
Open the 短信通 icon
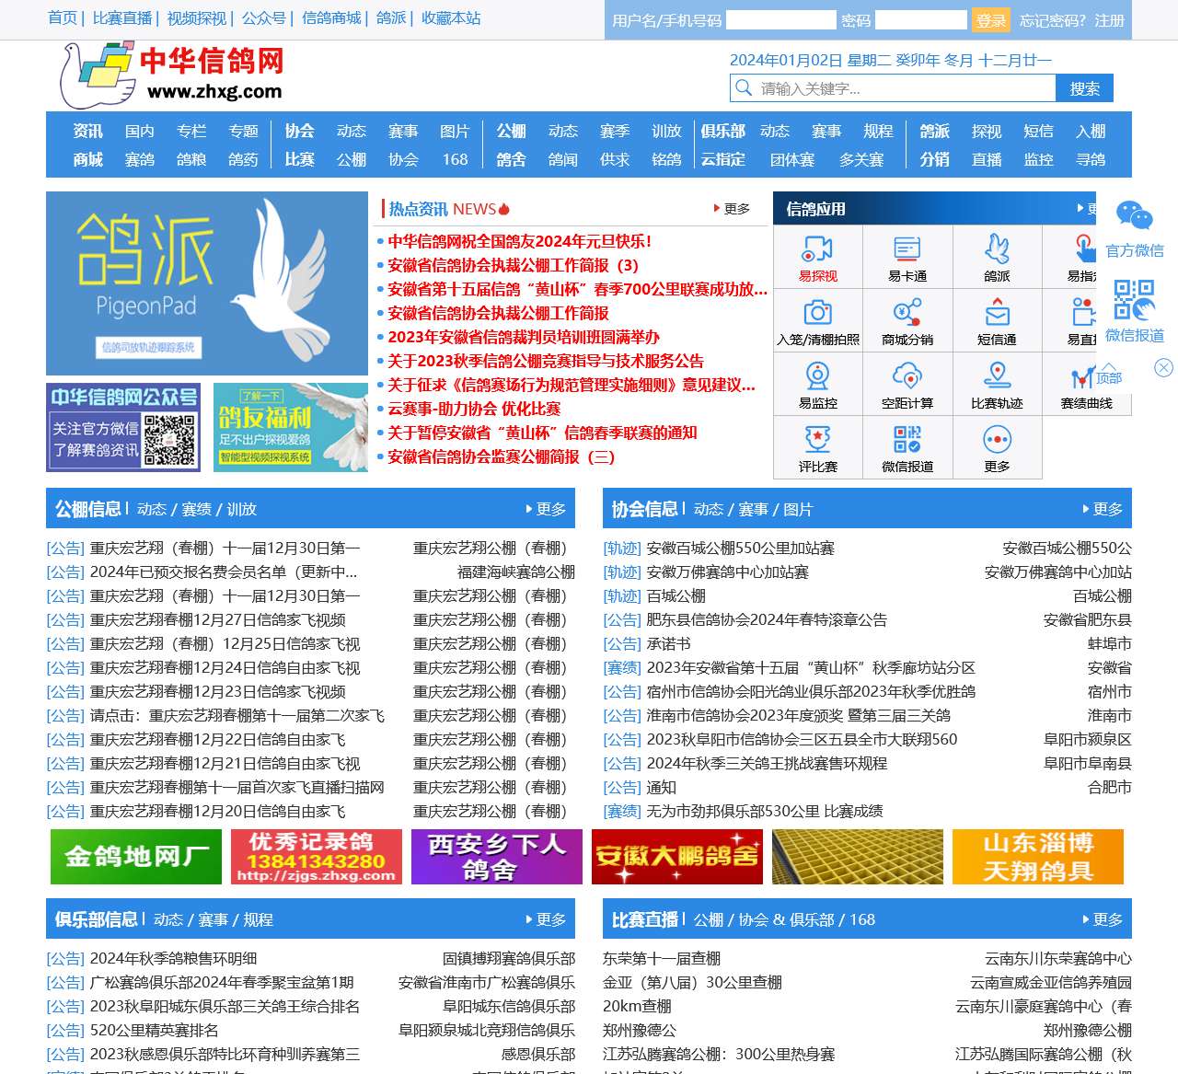(997, 320)
